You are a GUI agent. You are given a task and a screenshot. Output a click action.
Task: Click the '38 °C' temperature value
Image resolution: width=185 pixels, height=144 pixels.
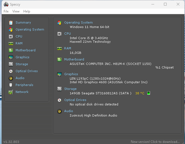(140, 93)
